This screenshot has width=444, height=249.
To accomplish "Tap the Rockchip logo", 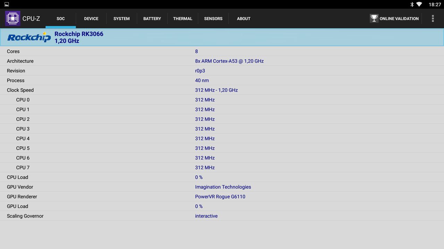I will 29,37.
